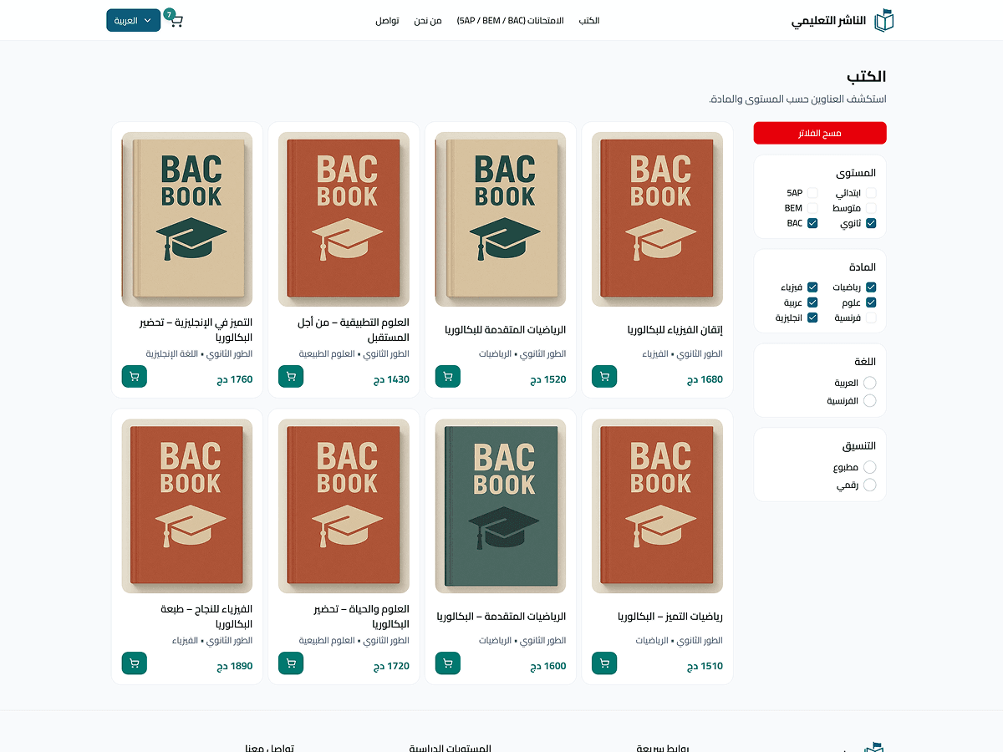The width and height of the screenshot is (1003, 752).
Task: Go to الامتحانات (5AP / BEM / BAC)
Action: point(510,20)
